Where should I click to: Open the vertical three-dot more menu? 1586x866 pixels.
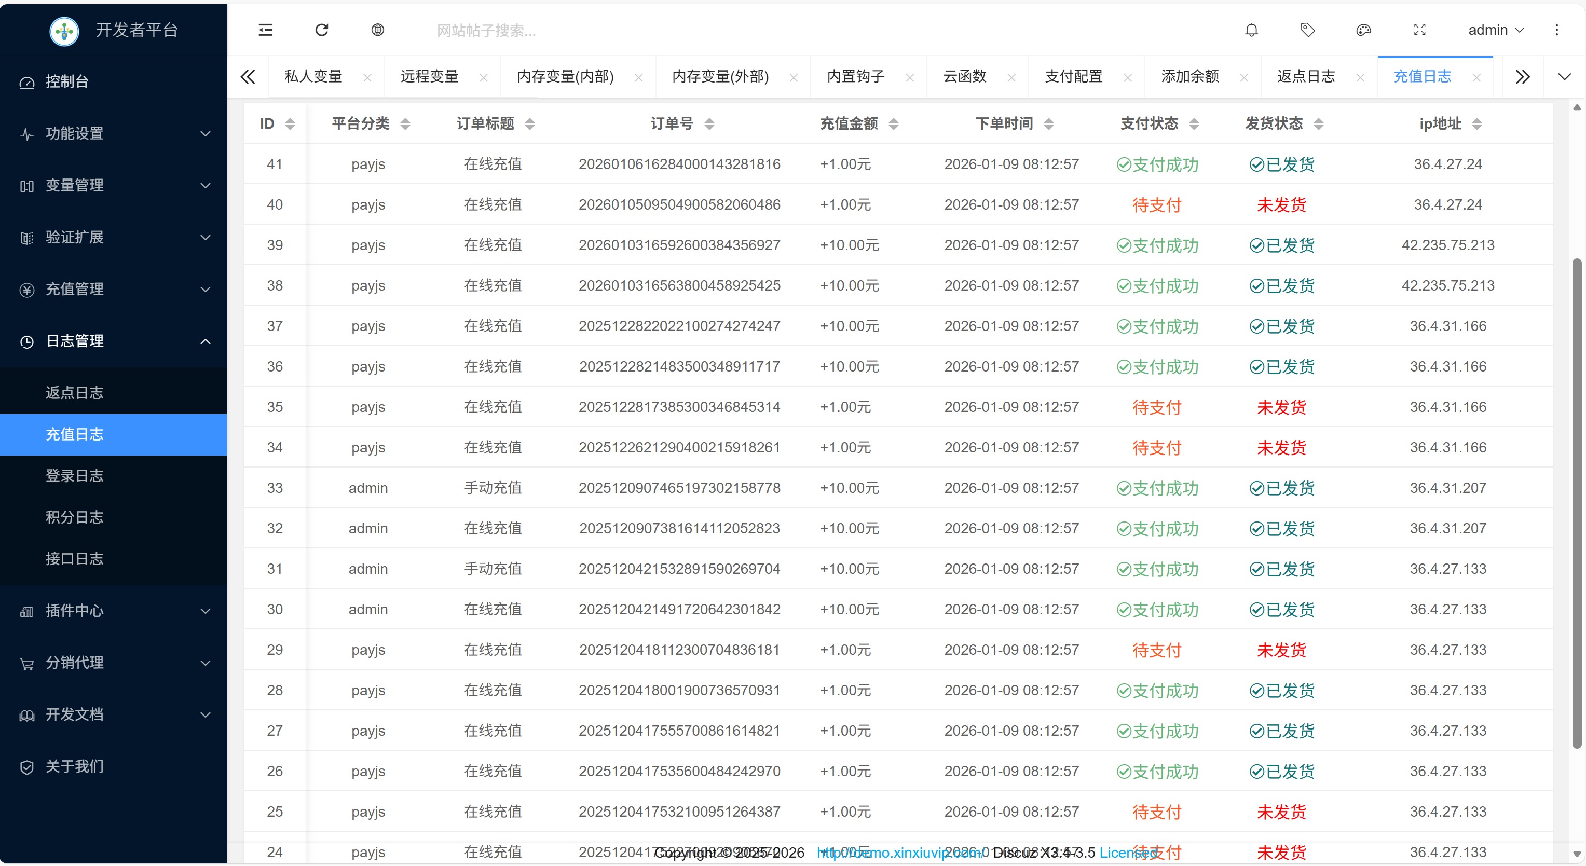pos(1556,30)
